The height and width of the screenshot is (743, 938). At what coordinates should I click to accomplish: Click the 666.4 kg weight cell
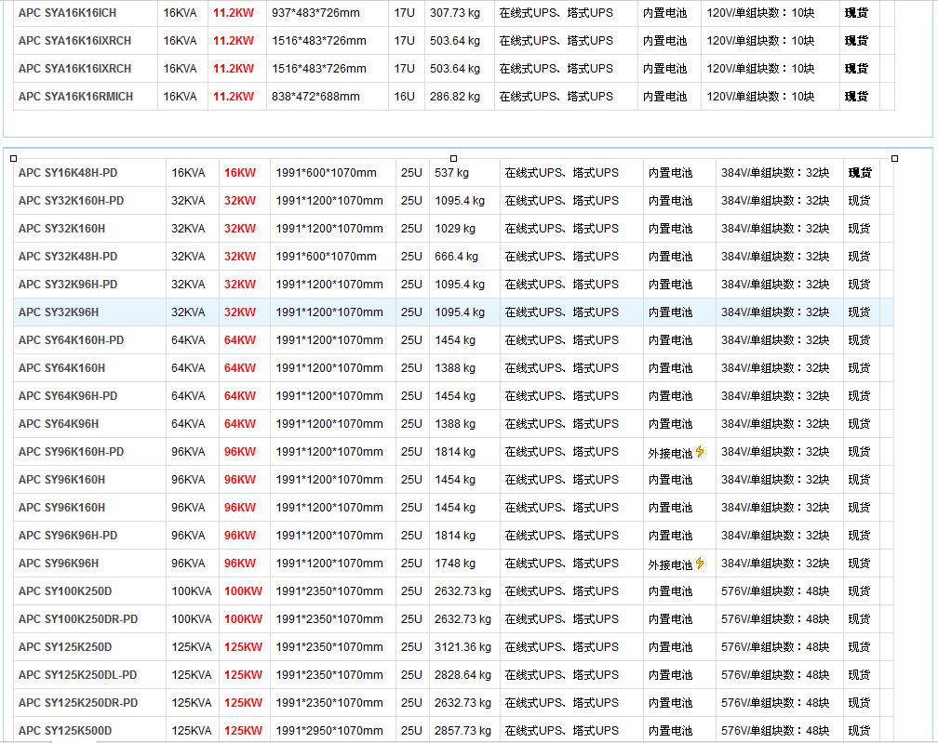(x=456, y=257)
